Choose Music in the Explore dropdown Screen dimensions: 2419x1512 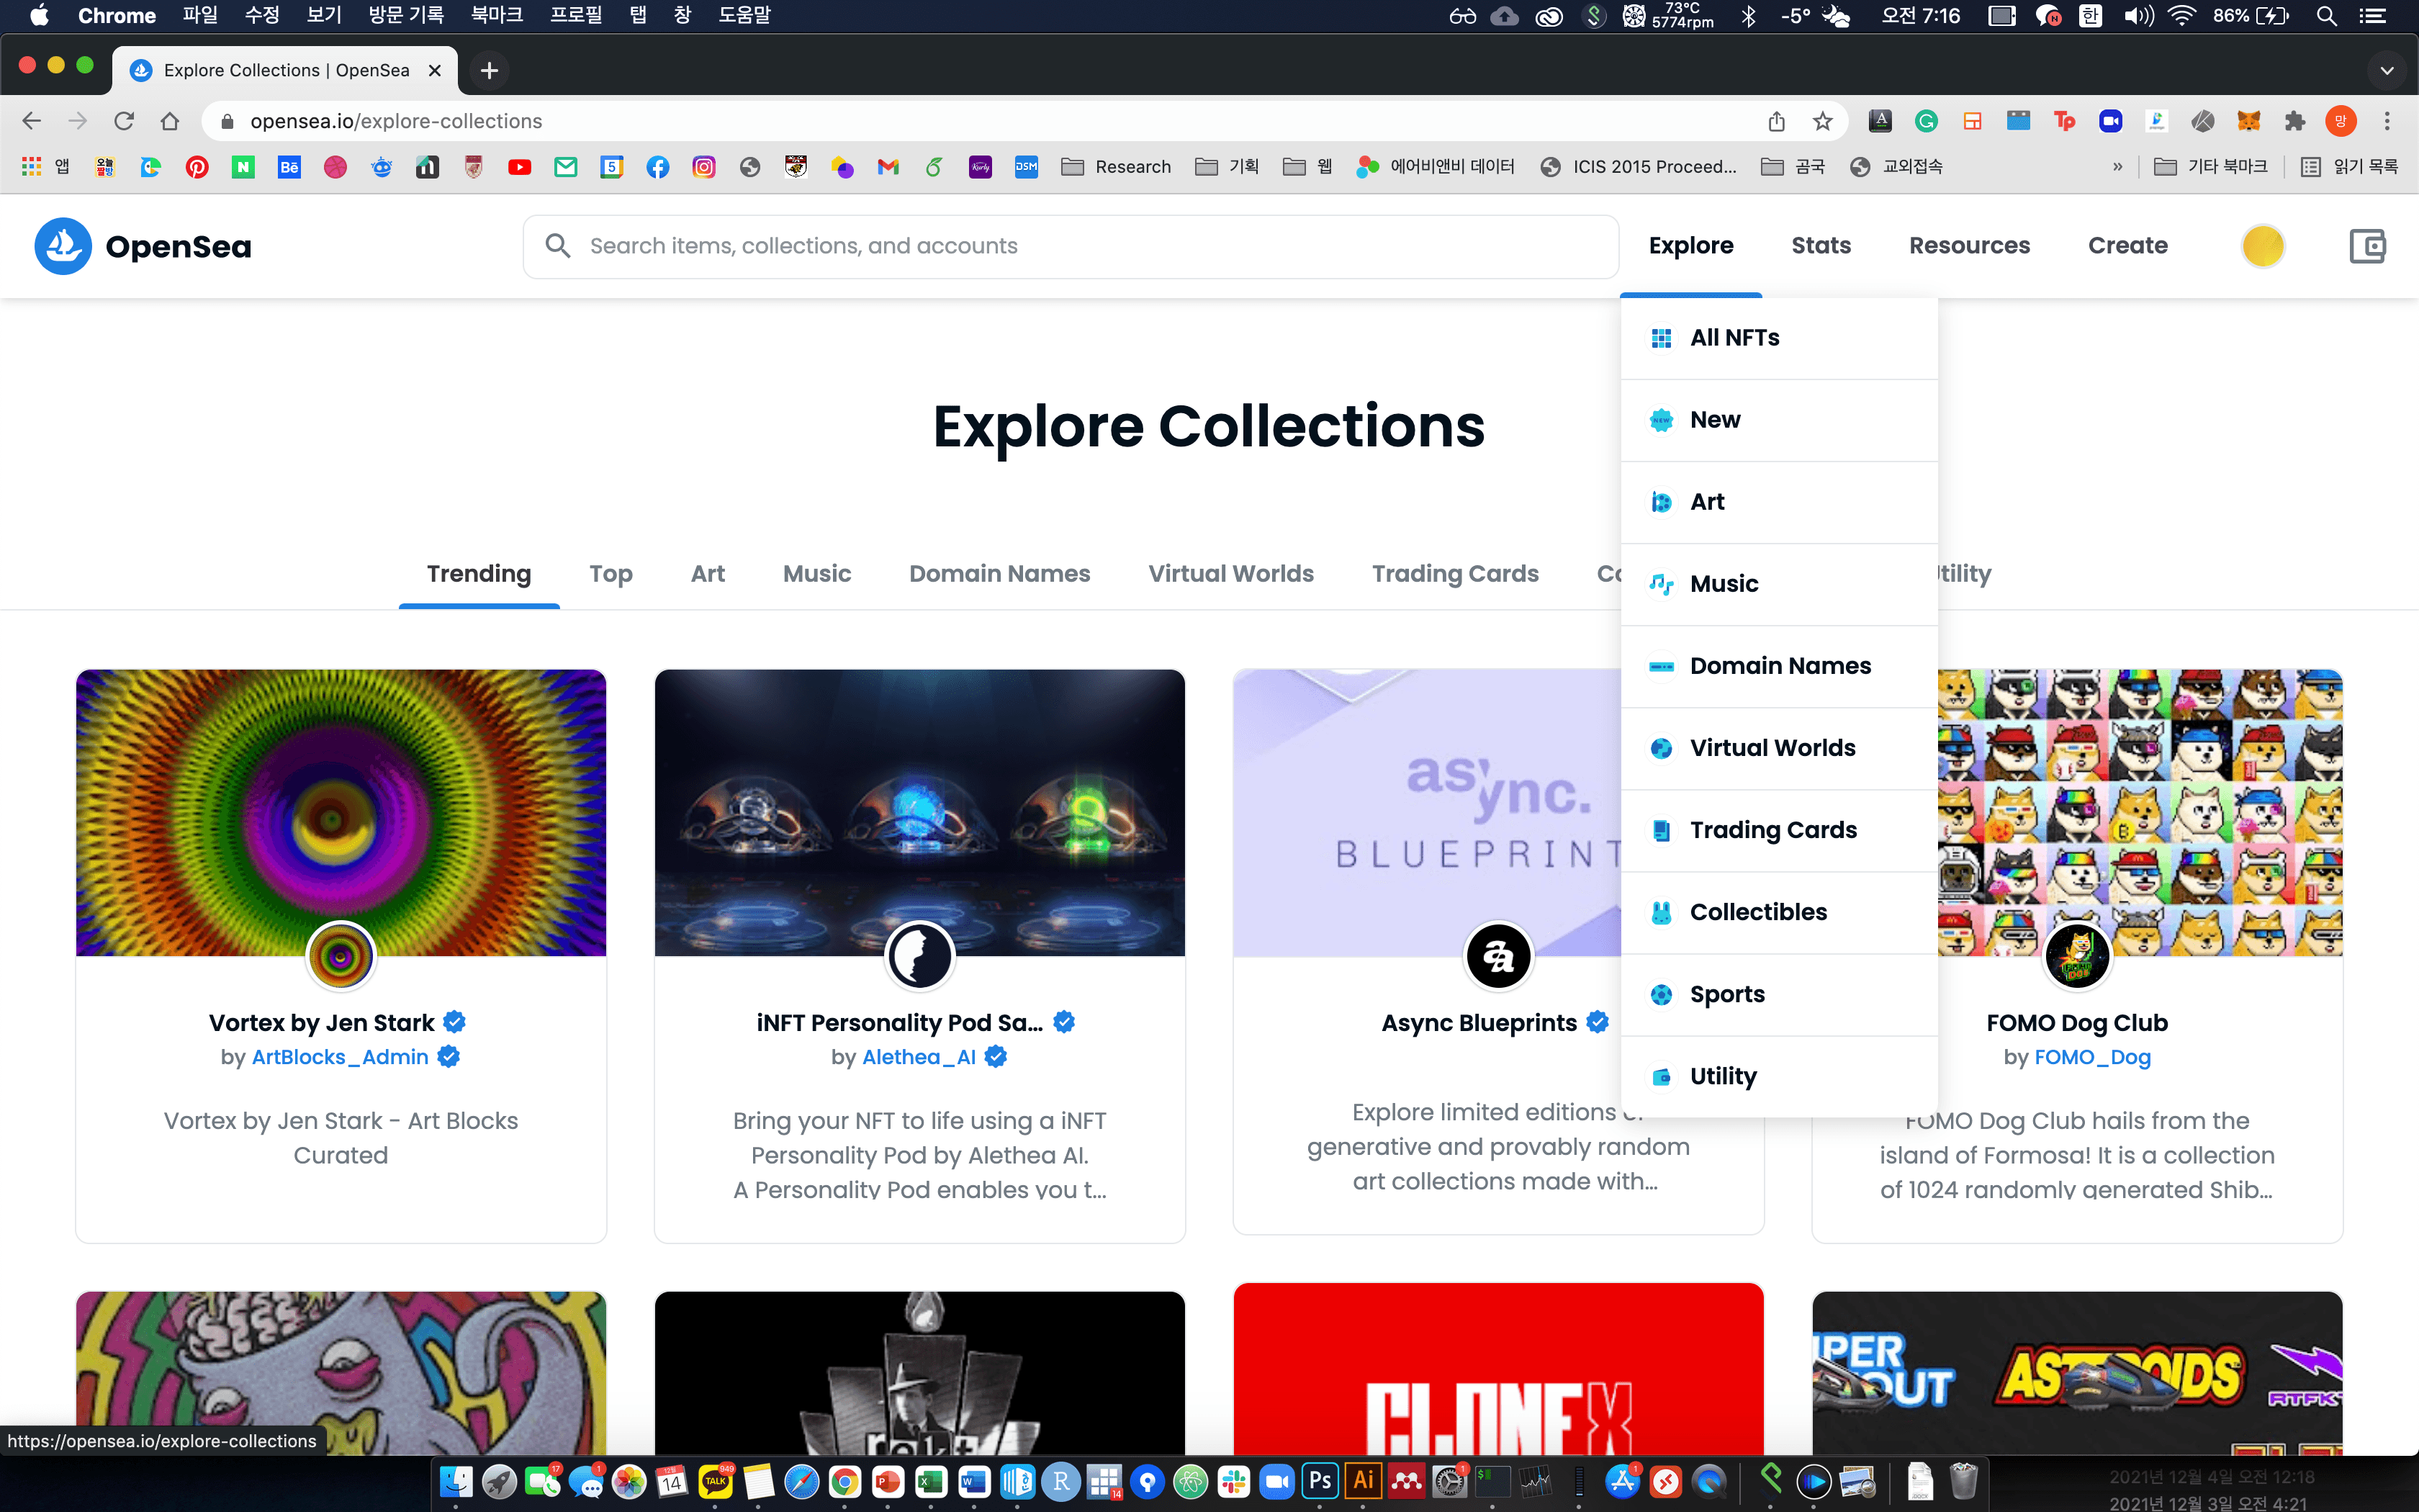pos(1779,584)
